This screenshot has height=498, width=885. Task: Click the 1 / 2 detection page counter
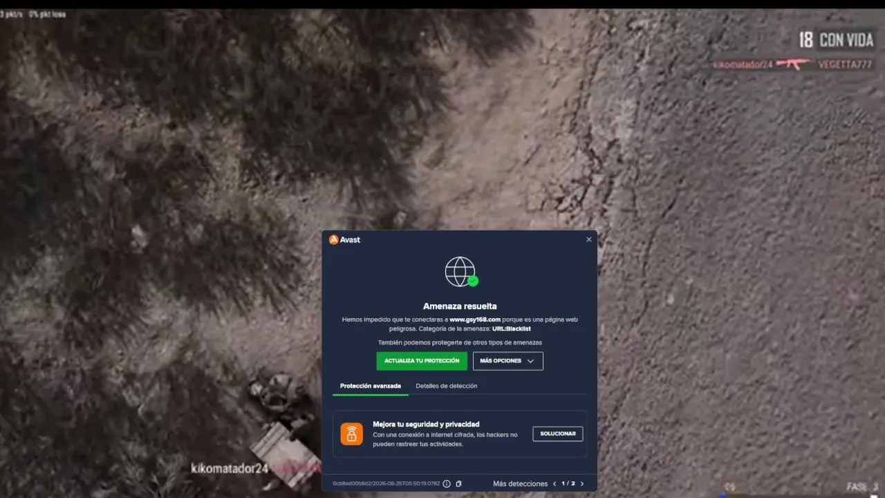pyautogui.click(x=568, y=484)
